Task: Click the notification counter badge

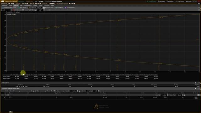Action: (x=3, y=1)
